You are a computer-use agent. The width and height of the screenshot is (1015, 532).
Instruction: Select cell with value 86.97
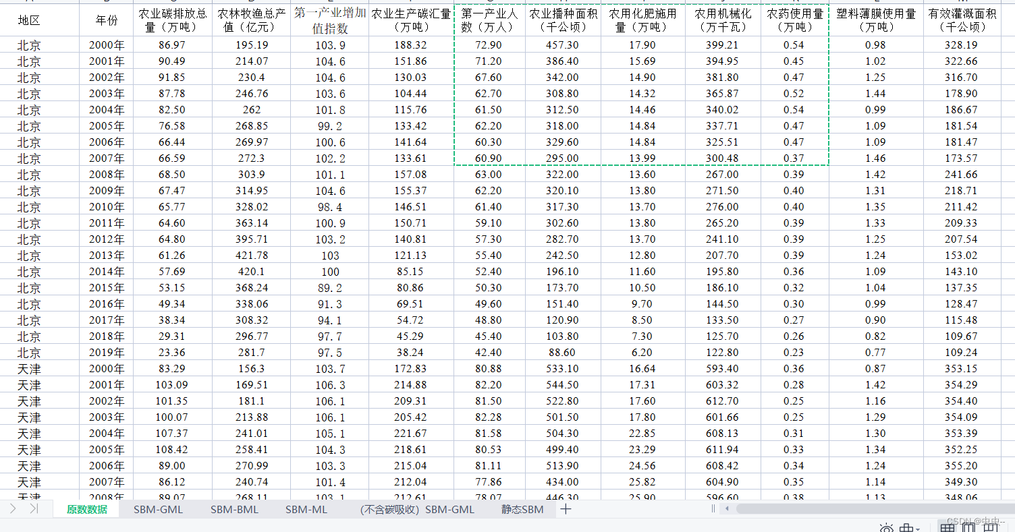[x=173, y=45]
